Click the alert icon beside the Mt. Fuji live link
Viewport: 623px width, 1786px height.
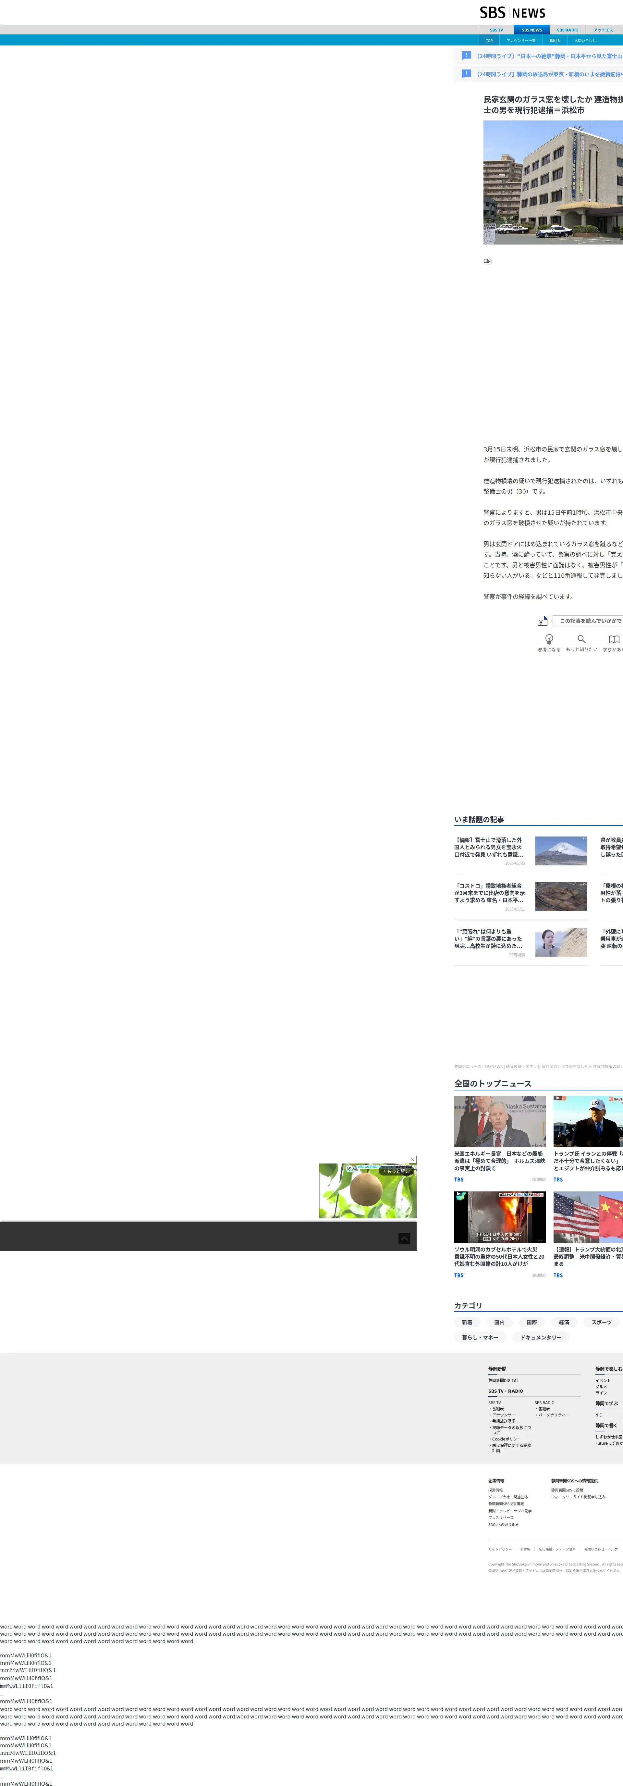point(466,56)
